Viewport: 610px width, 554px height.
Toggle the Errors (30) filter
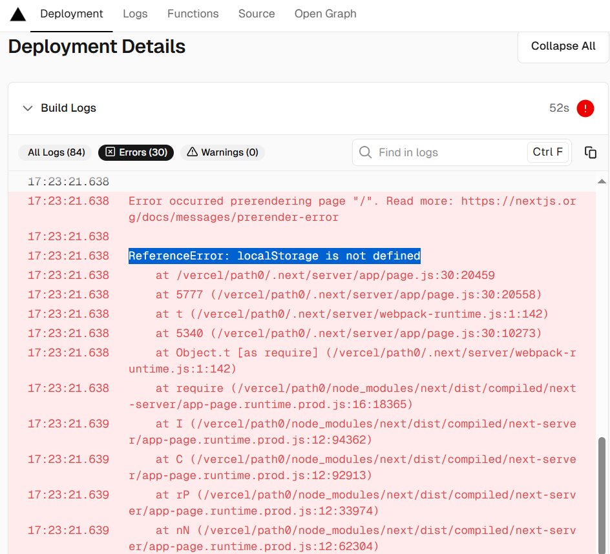pyautogui.click(x=136, y=152)
